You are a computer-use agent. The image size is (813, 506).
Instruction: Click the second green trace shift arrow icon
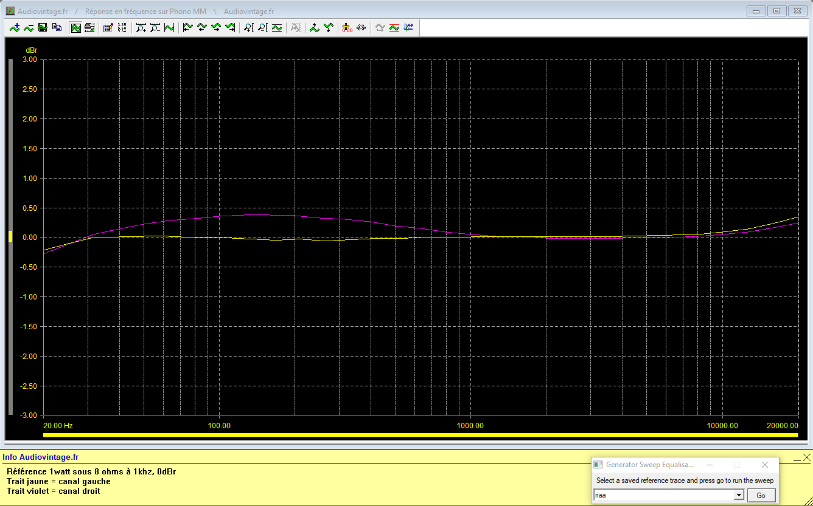(202, 27)
